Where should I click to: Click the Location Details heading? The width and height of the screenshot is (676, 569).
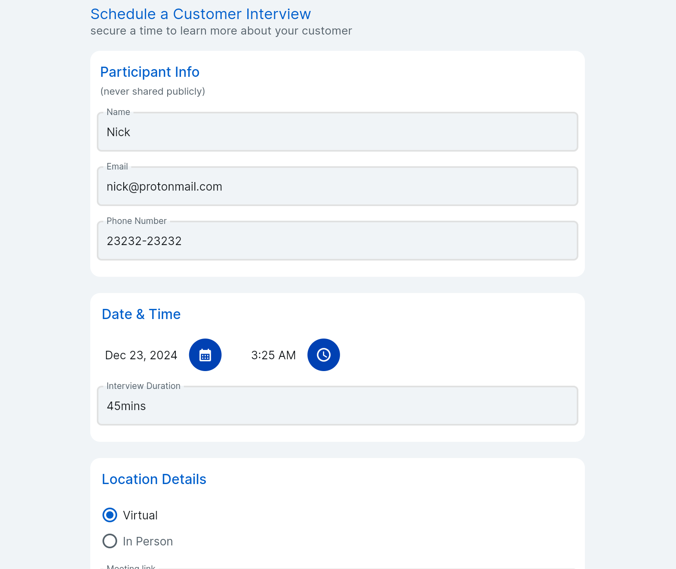pyautogui.click(x=154, y=479)
